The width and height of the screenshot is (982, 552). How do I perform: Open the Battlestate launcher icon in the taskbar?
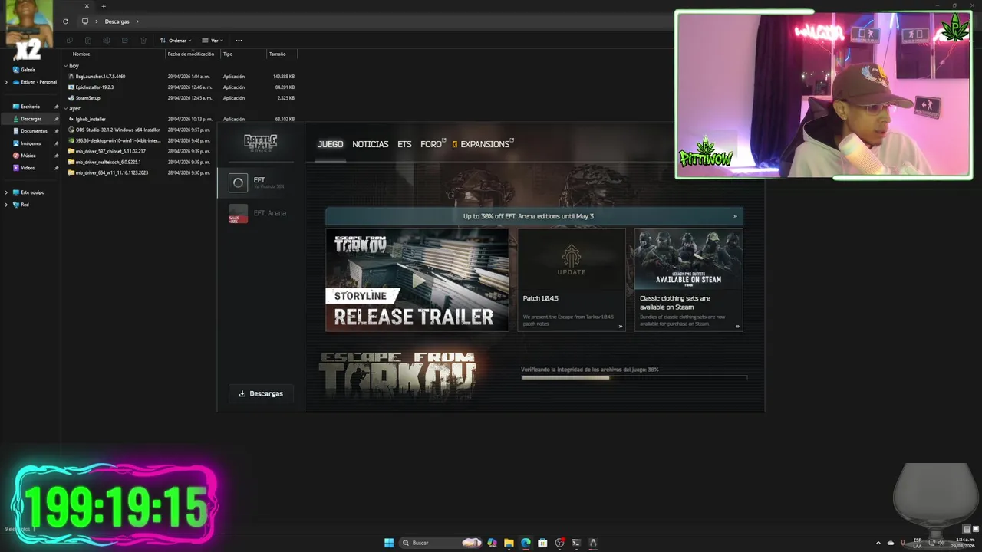(593, 543)
